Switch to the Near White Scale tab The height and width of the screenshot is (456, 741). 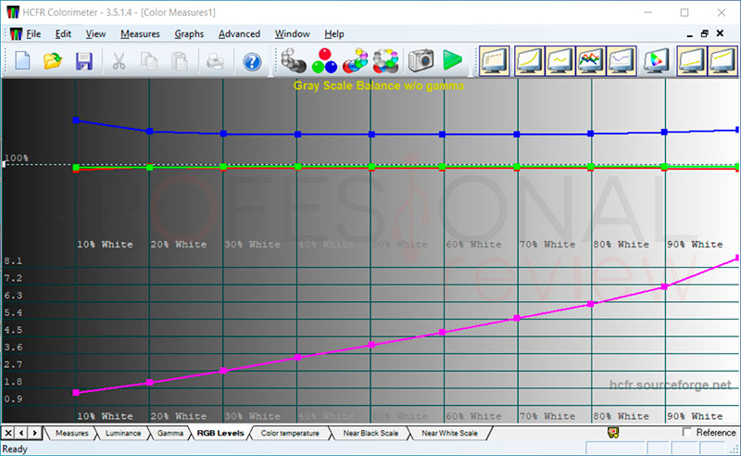pyautogui.click(x=449, y=433)
